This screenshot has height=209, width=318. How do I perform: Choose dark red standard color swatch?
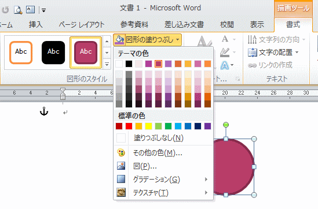pos(119,126)
